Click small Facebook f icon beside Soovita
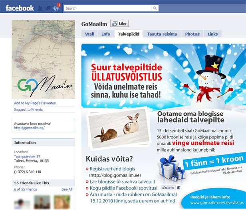 tap(179, 188)
